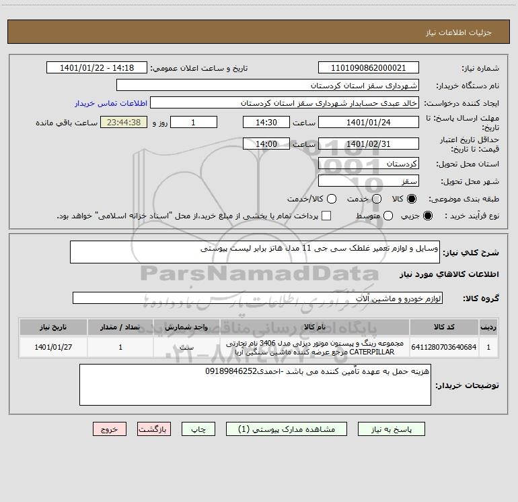The height and width of the screenshot is (502, 518).
Task: Click the تاریخ نیاز column header
Action: click(53, 327)
